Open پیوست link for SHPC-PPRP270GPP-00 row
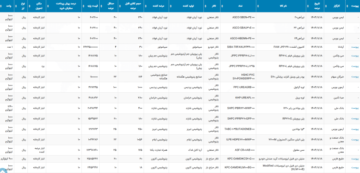The width and height of the screenshot is (360, 173). [x=355, y=118]
